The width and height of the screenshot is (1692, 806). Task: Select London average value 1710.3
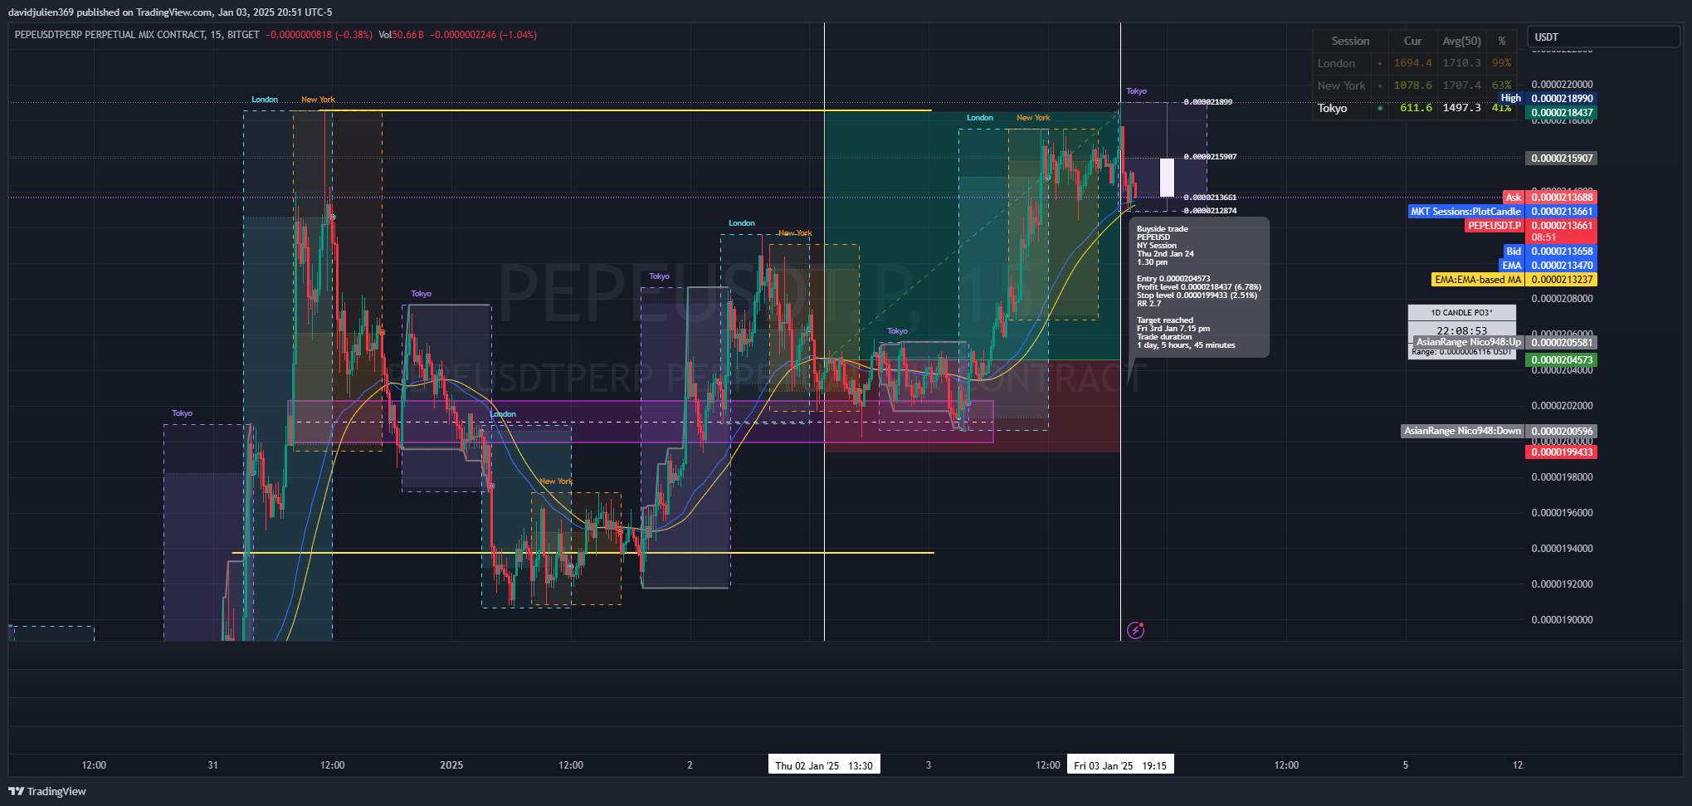(1461, 63)
